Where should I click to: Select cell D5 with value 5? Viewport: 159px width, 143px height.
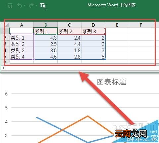point(93,57)
